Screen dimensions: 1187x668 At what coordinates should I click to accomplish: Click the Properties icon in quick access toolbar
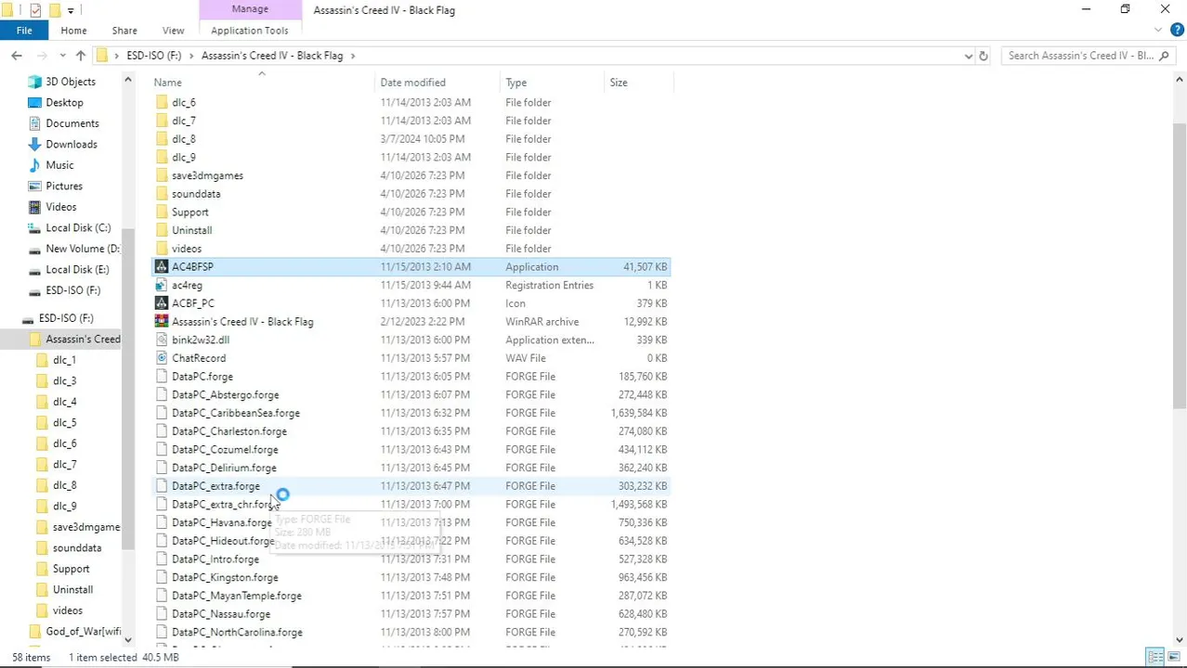point(35,10)
